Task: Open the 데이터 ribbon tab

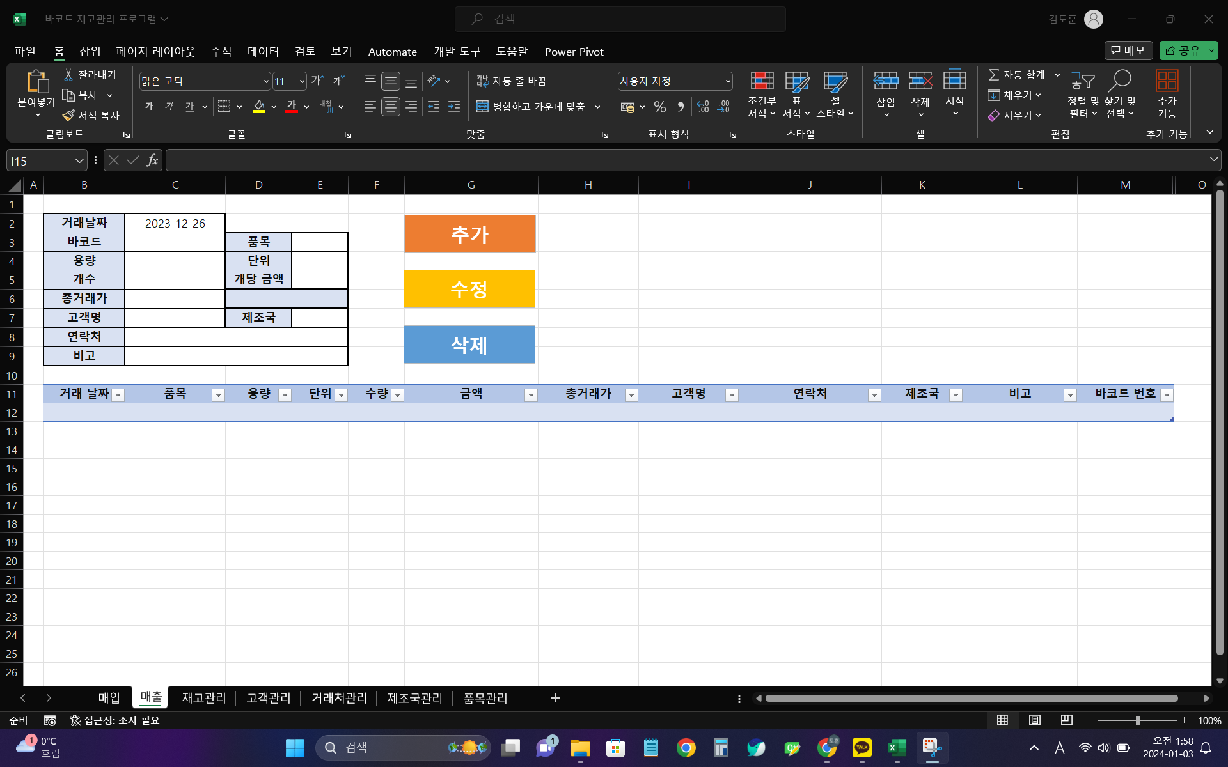Action: 263,52
